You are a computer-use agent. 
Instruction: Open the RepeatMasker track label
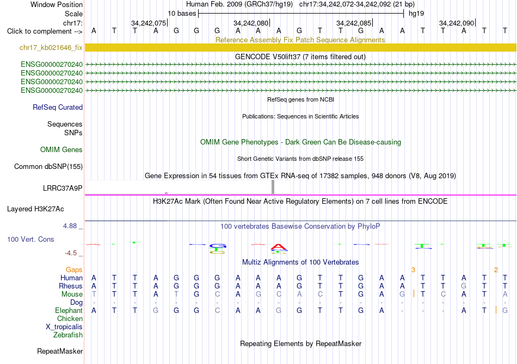point(60,352)
